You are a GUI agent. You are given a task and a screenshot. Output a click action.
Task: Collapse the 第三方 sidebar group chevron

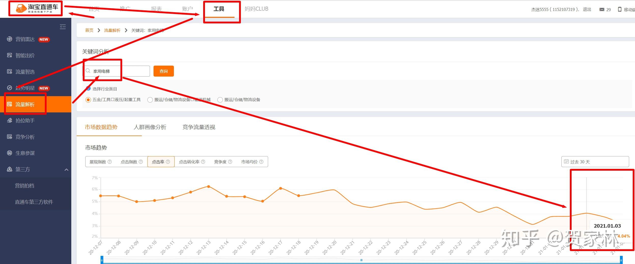(x=66, y=170)
